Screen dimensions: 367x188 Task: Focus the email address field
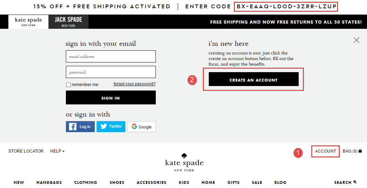point(111,57)
